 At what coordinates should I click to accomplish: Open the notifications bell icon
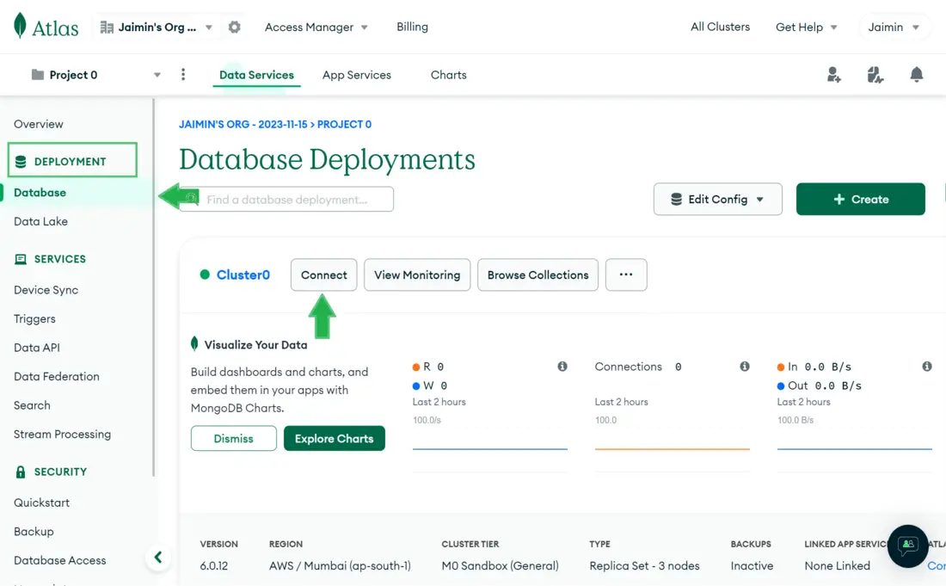(917, 75)
